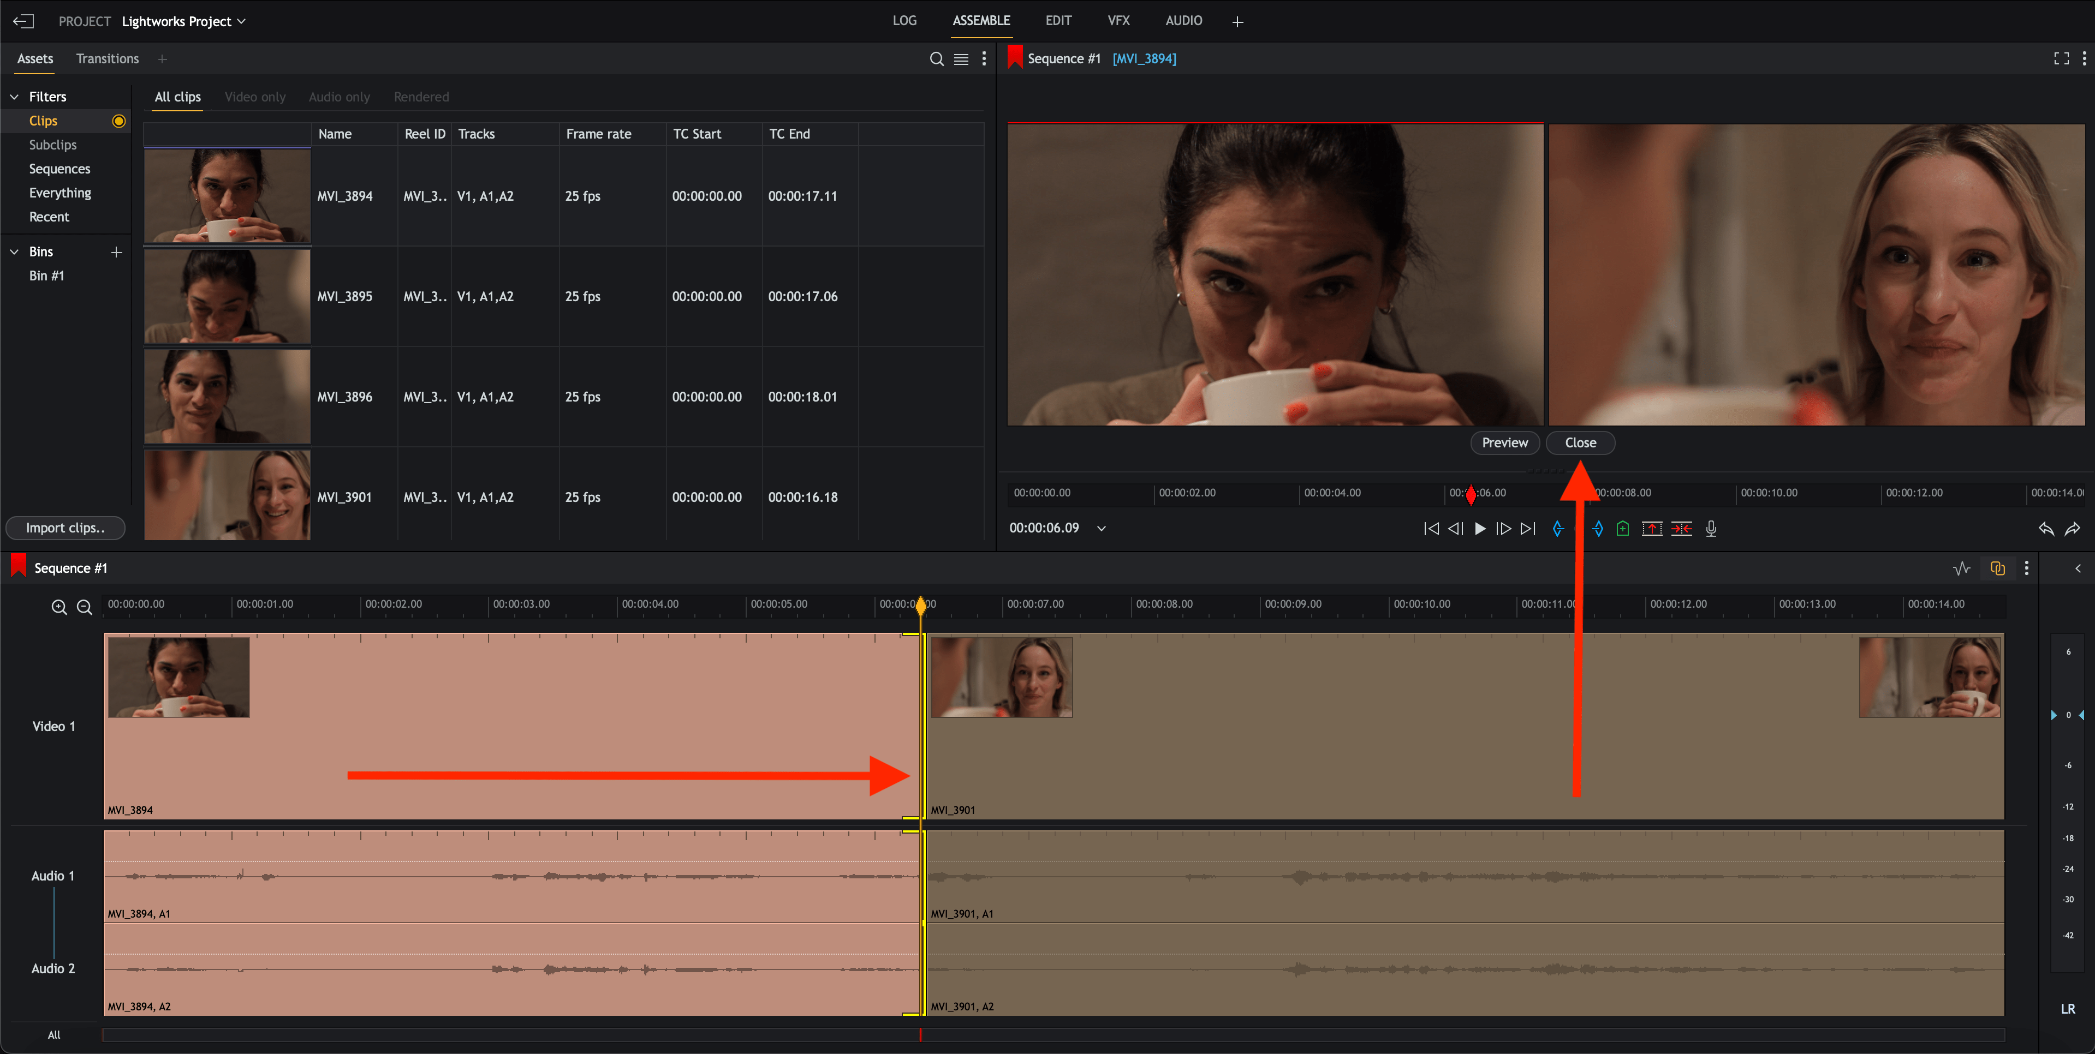Click the voice-over microphone icon
This screenshot has height=1054, width=2095.
[x=1711, y=528]
